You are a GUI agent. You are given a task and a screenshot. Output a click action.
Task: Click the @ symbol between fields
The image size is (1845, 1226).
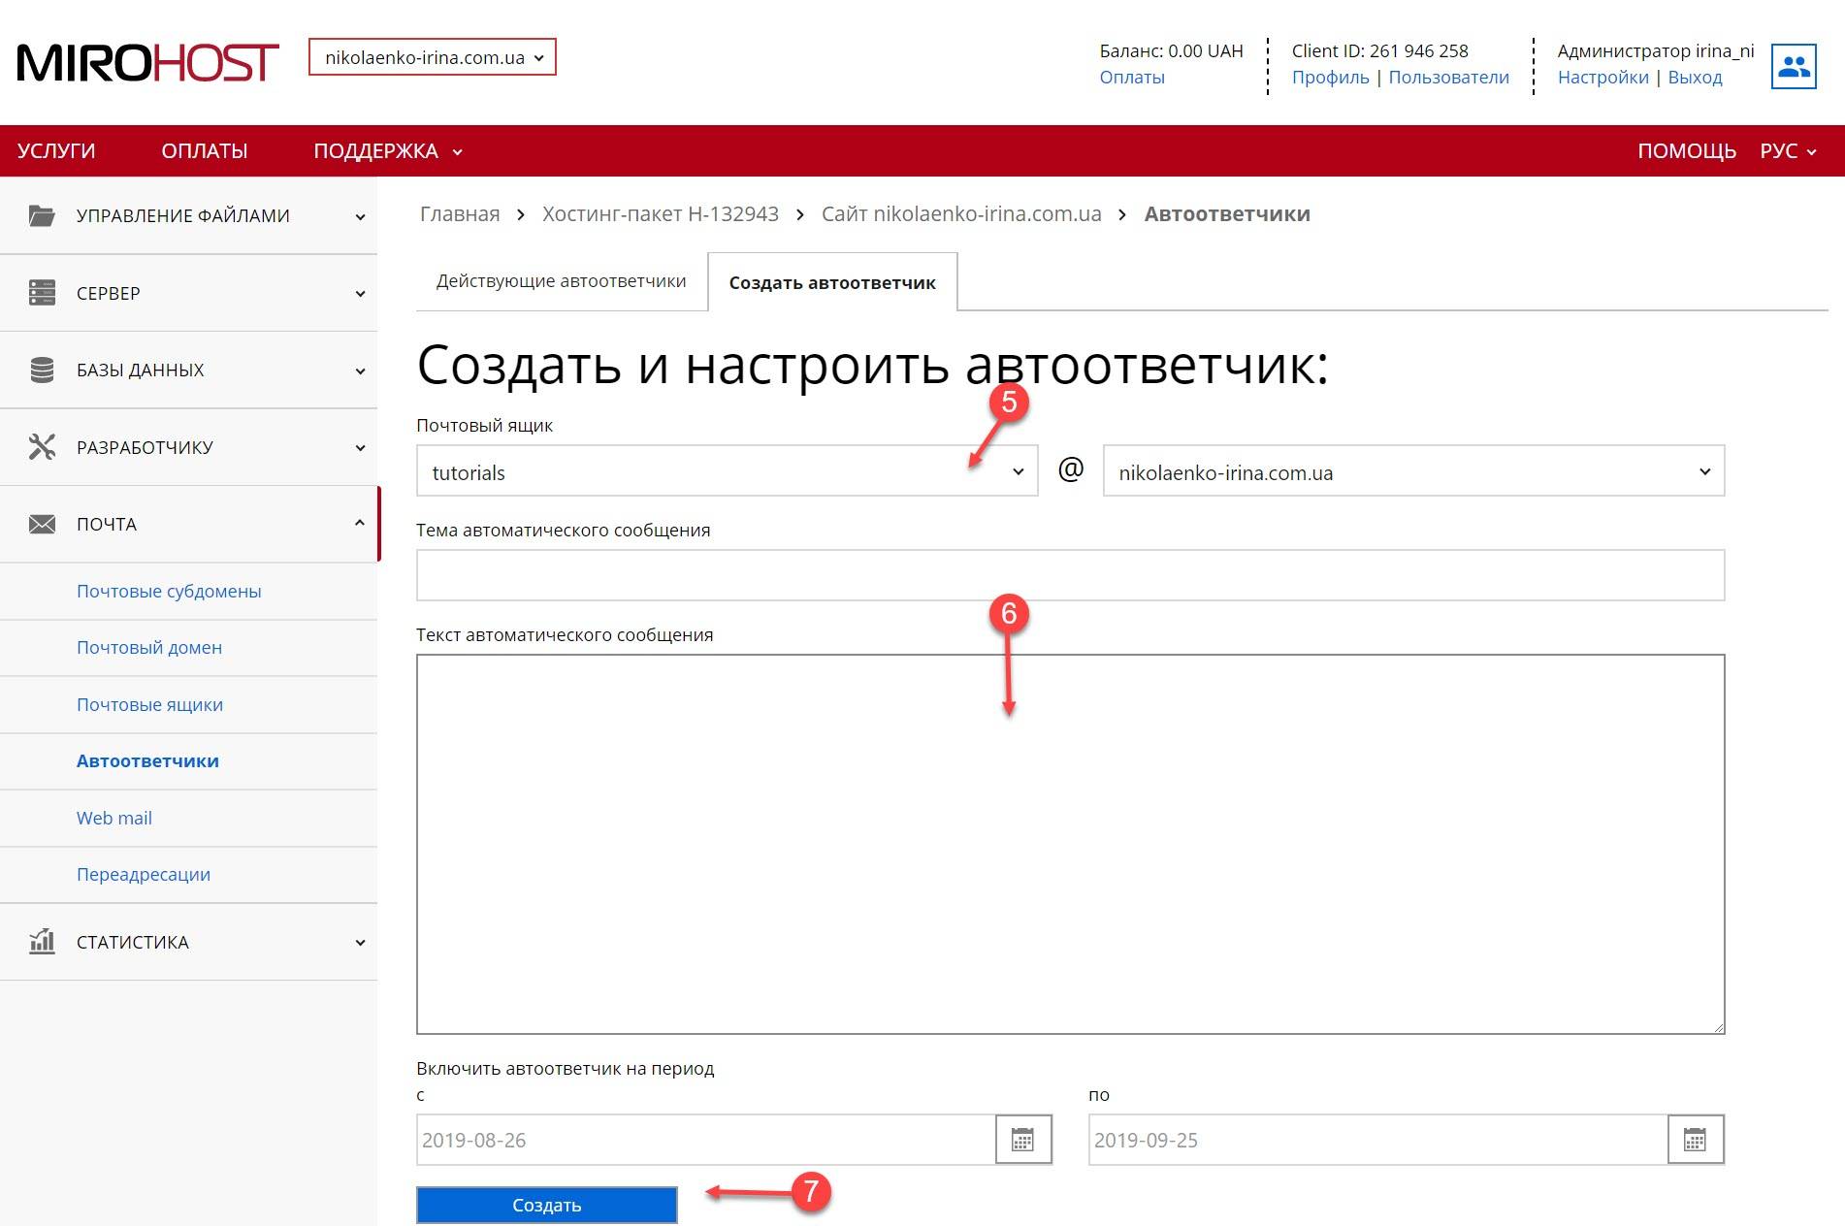click(x=1071, y=469)
